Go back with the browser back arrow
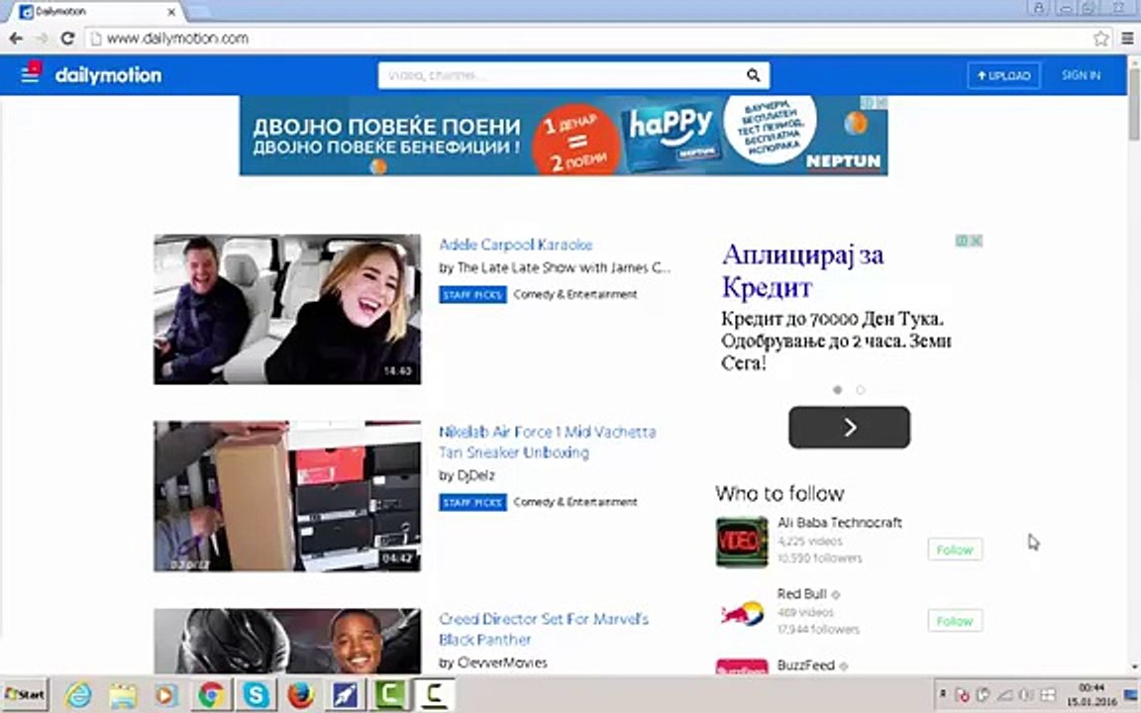Viewport: 1141px width, 713px height. point(16,38)
